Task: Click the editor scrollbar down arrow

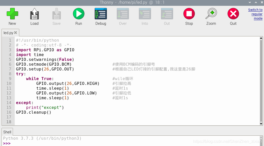Action: (x=261, y=124)
